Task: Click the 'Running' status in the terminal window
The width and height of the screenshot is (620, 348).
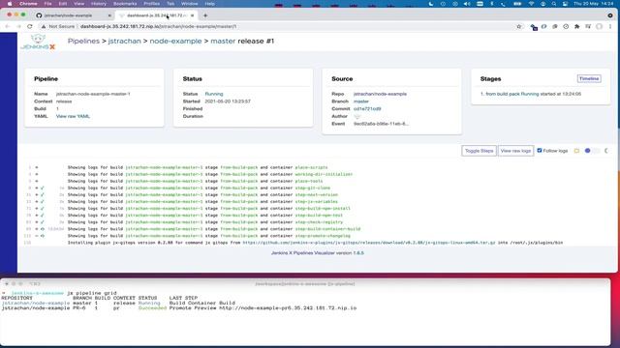Action: [149, 303]
